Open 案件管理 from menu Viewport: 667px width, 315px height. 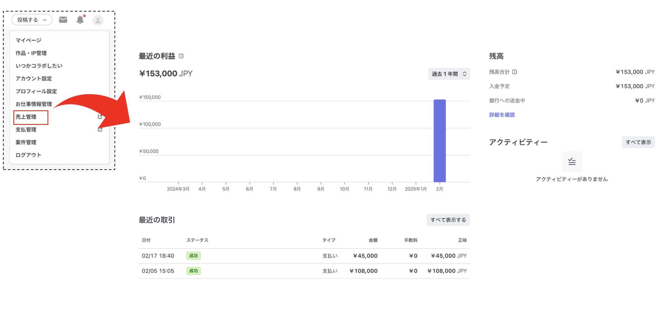pos(26,142)
